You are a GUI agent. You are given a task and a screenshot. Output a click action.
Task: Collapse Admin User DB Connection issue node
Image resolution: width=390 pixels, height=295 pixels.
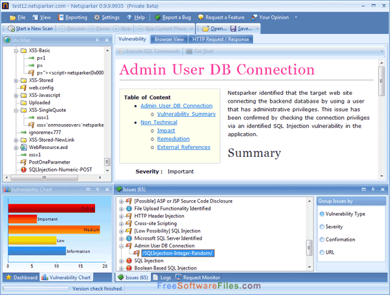coord(121,246)
